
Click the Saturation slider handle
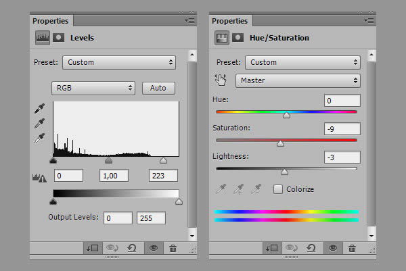[280, 143]
